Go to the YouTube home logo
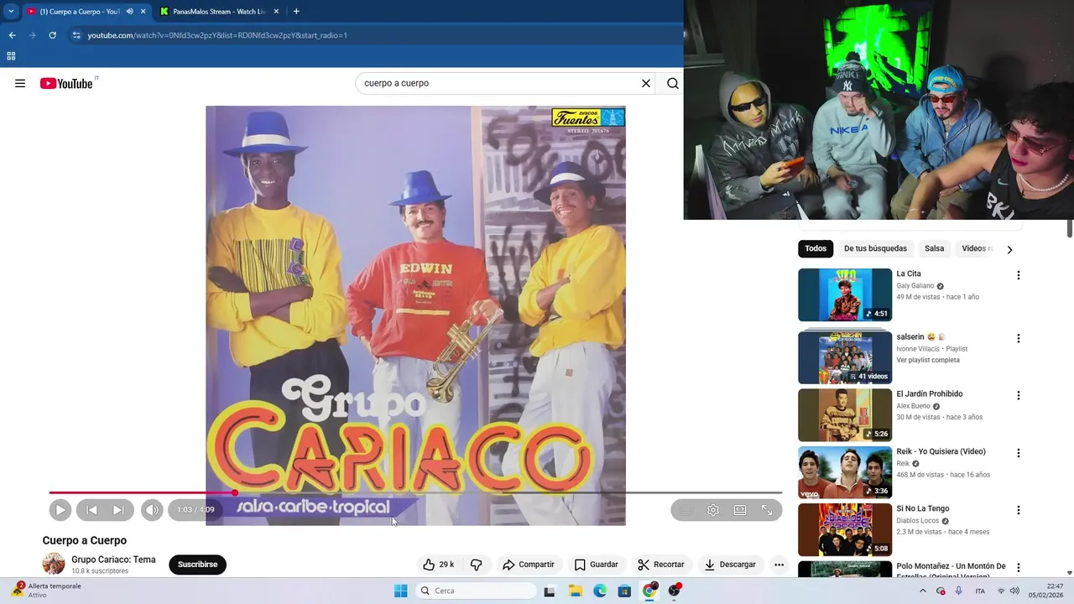 (x=66, y=83)
